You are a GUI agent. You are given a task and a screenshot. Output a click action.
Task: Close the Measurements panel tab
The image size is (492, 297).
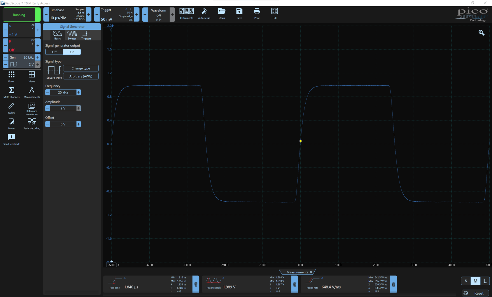(311, 272)
